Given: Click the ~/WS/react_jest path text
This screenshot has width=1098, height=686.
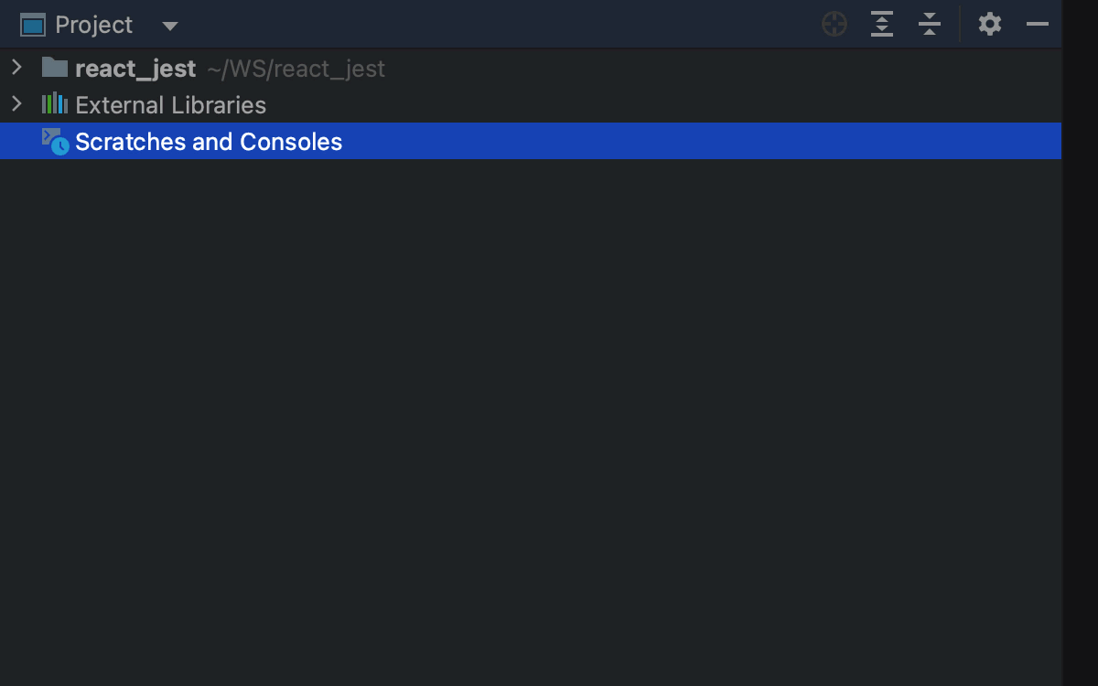Looking at the screenshot, I should pos(295,69).
